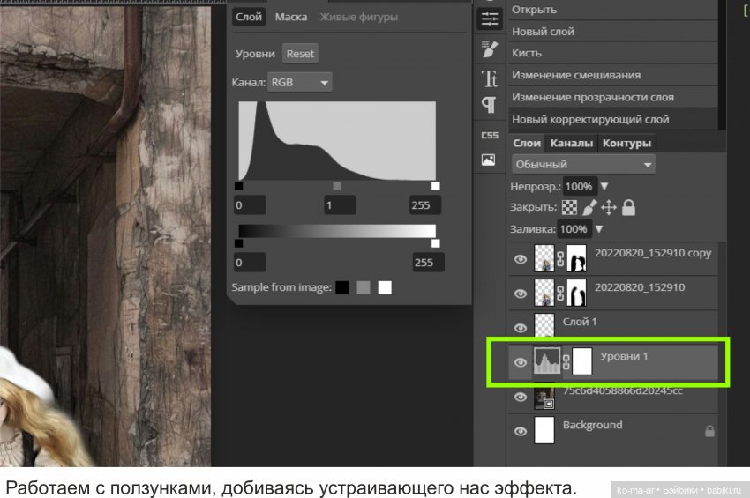750x498 pixels.
Task: Click the Непрозр. 100% opacity field
Action: pyautogui.click(x=579, y=186)
